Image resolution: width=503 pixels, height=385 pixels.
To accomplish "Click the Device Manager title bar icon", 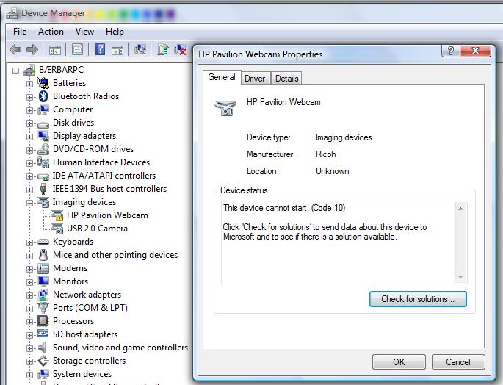I will click(12, 13).
